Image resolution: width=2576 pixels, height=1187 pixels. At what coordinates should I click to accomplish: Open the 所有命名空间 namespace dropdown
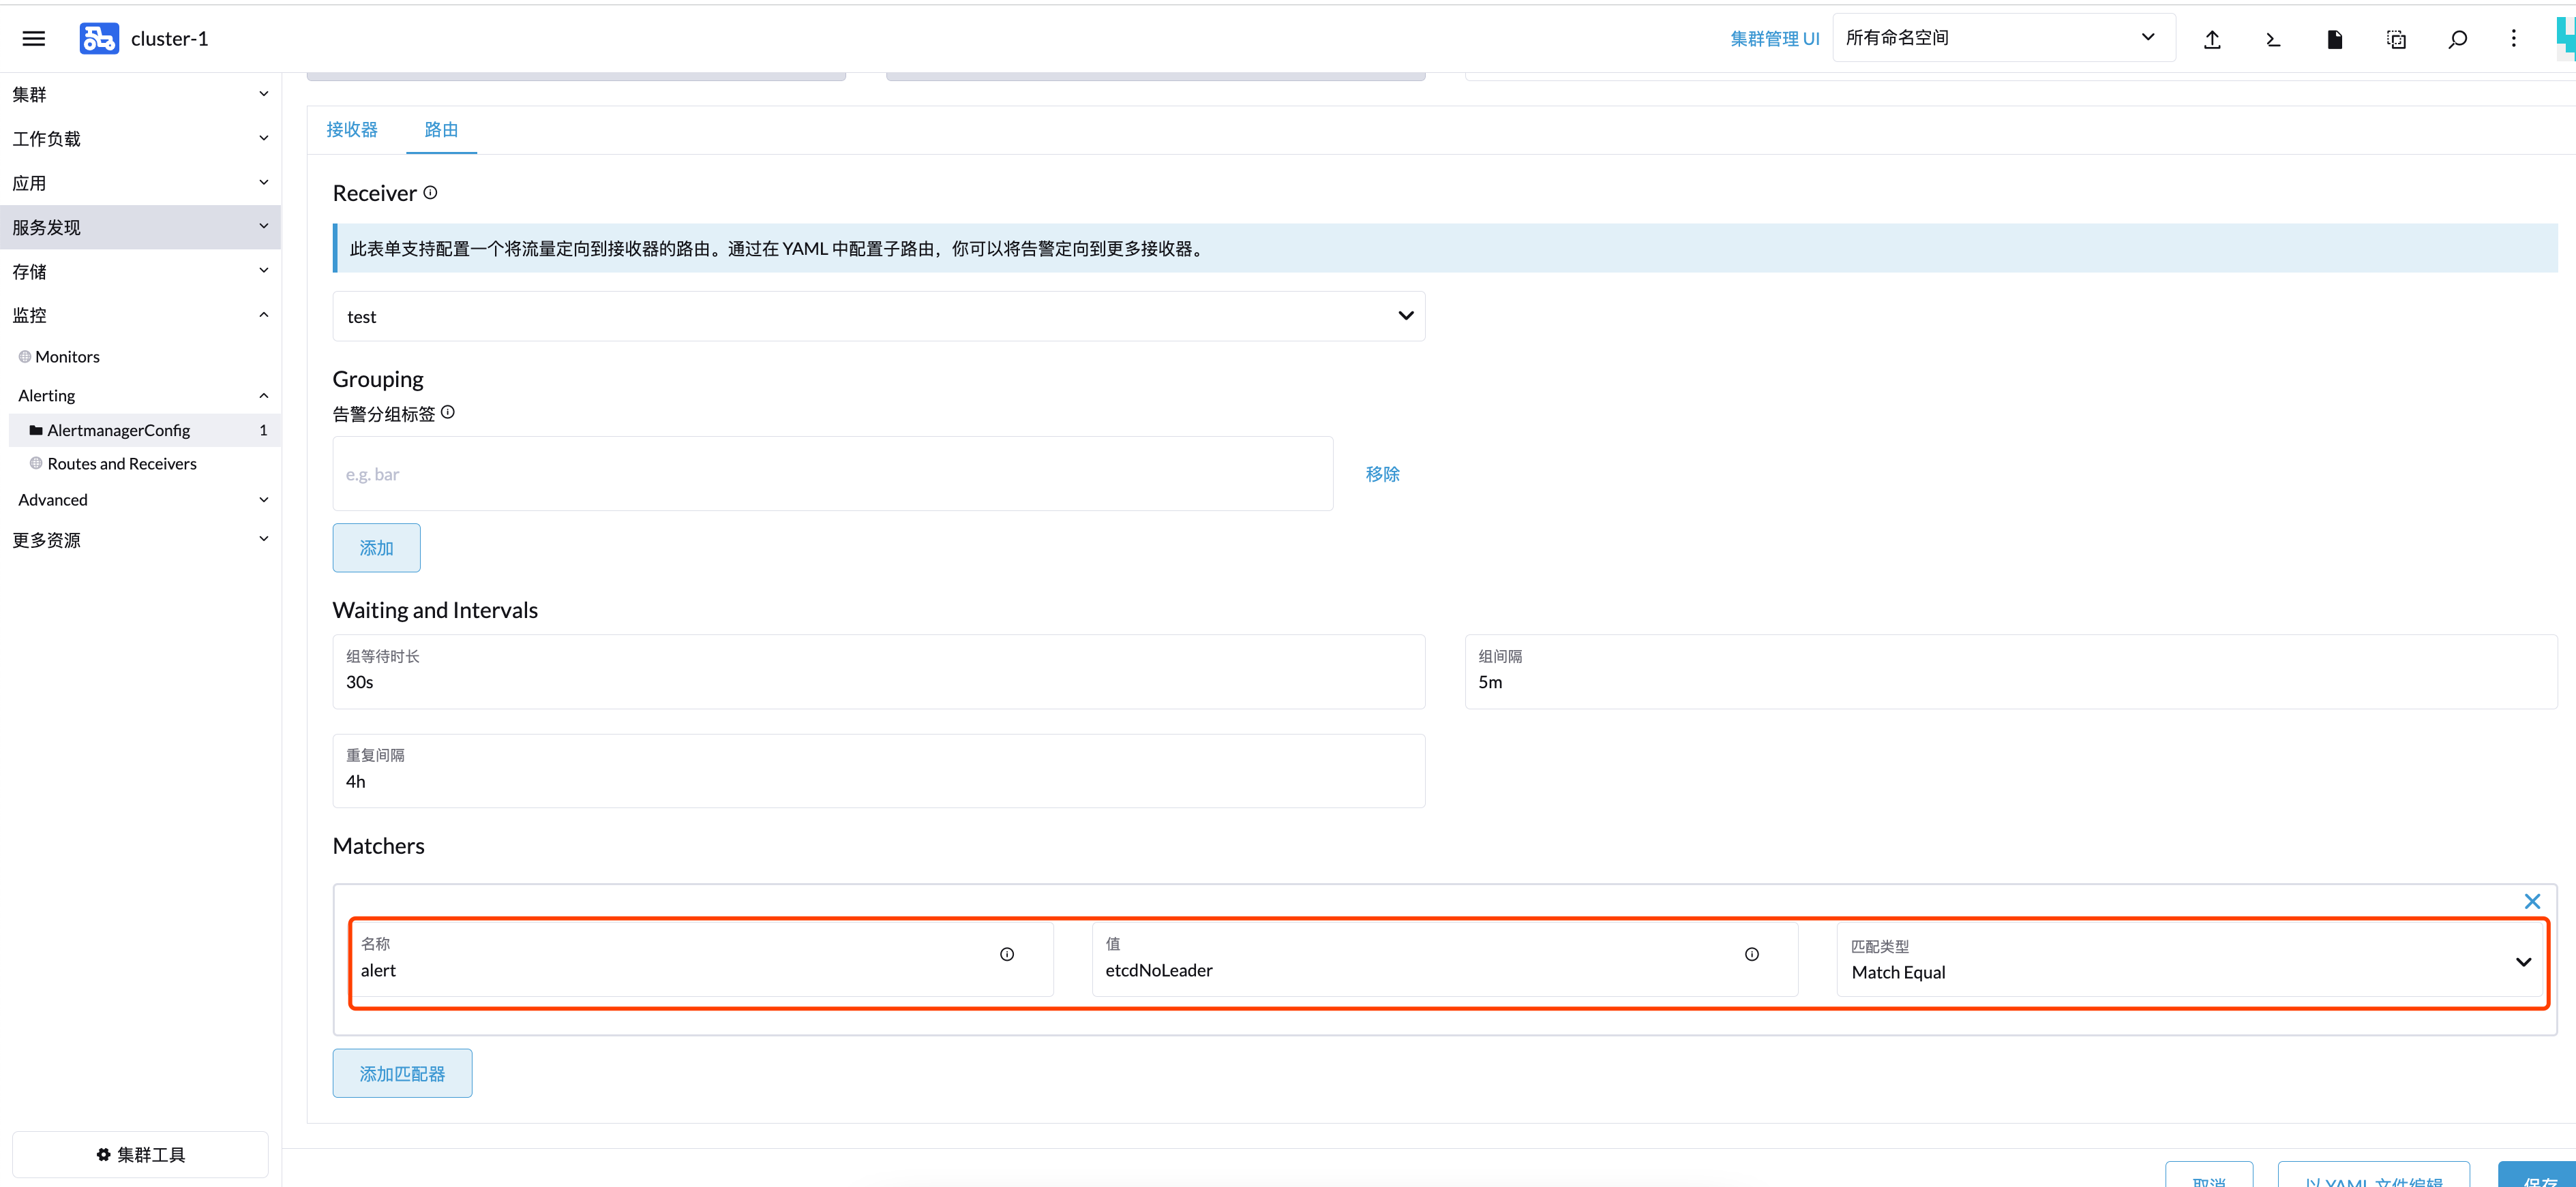click(x=2003, y=38)
